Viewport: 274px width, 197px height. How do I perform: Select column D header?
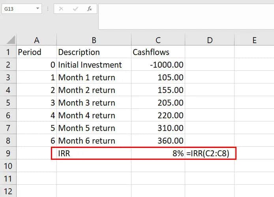click(x=210, y=40)
